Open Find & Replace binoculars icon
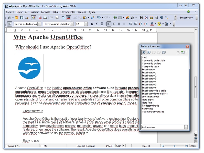The image size is (204, 153). coord(141,18)
